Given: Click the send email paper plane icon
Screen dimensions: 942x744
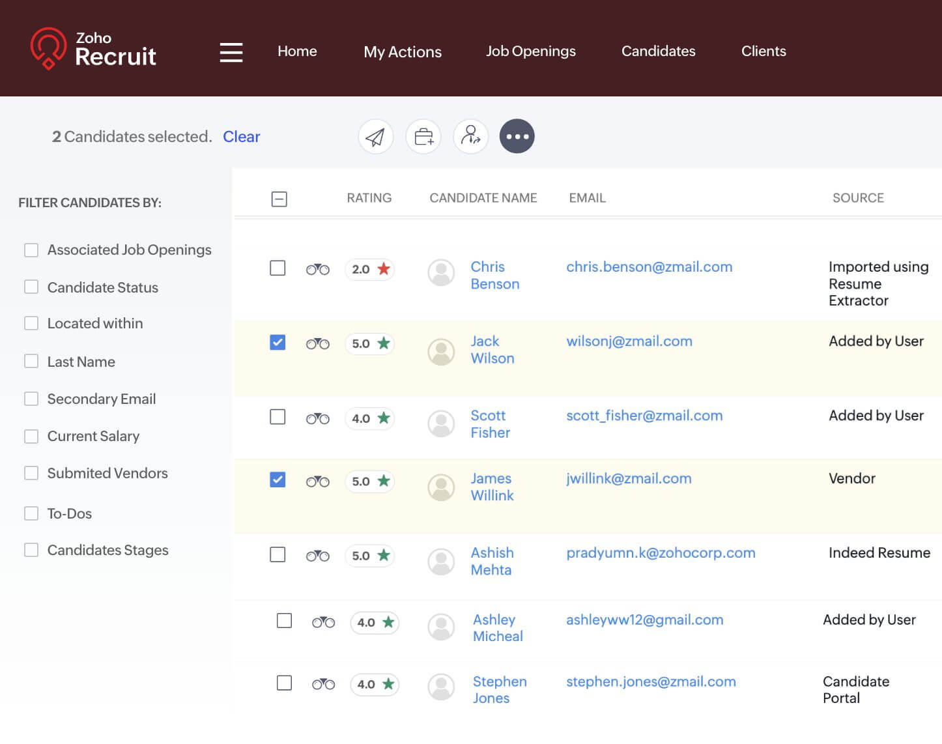Looking at the screenshot, I should (x=376, y=137).
